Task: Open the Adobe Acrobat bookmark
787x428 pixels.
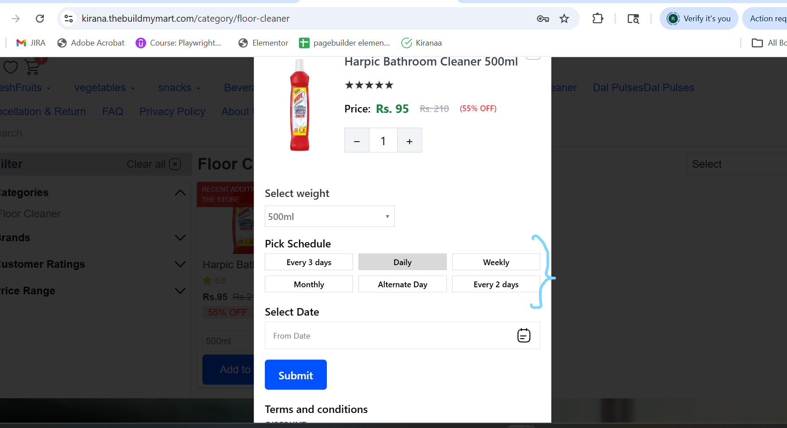Action: point(91,43)
